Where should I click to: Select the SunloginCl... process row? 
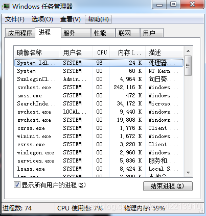[99, 79]
